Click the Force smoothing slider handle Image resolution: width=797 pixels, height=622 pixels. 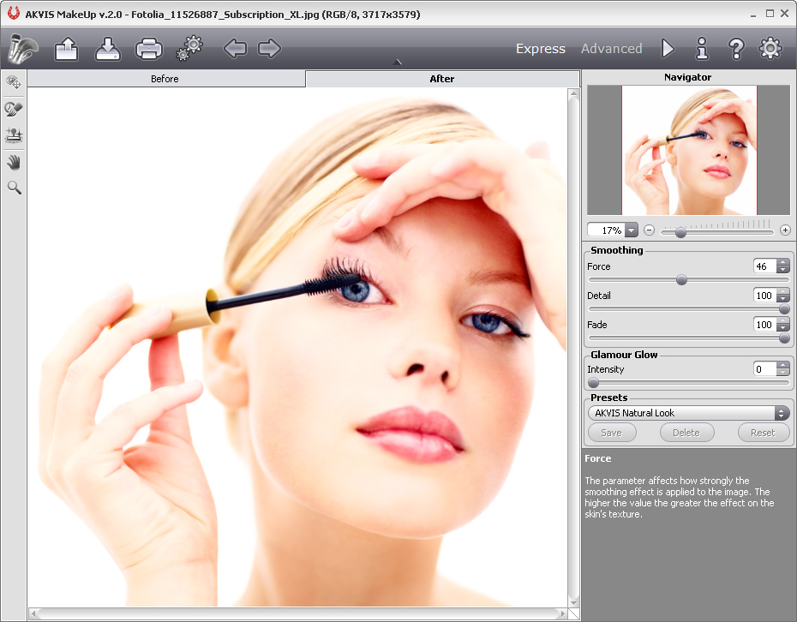pos(681,280)
